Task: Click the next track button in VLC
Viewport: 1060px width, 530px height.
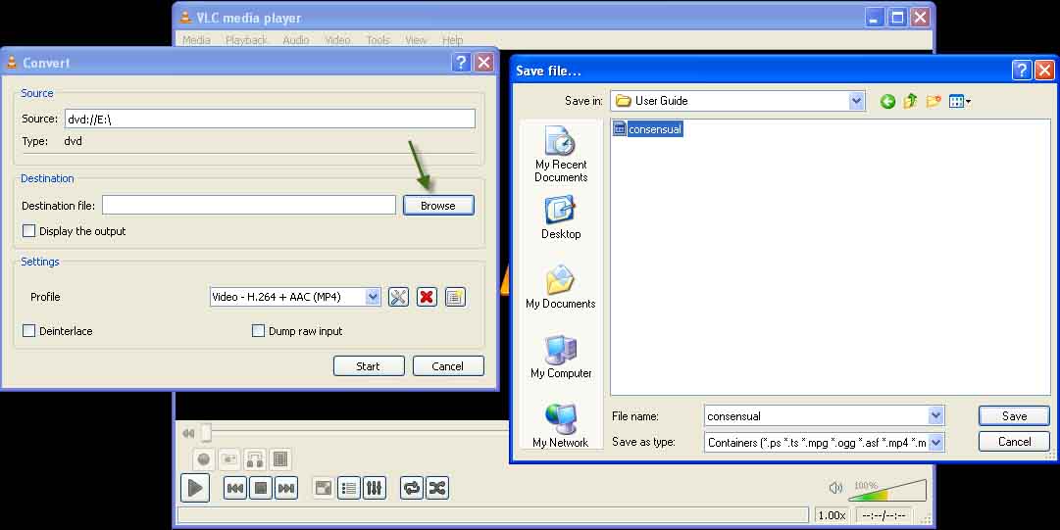Action: coord(286,488)
